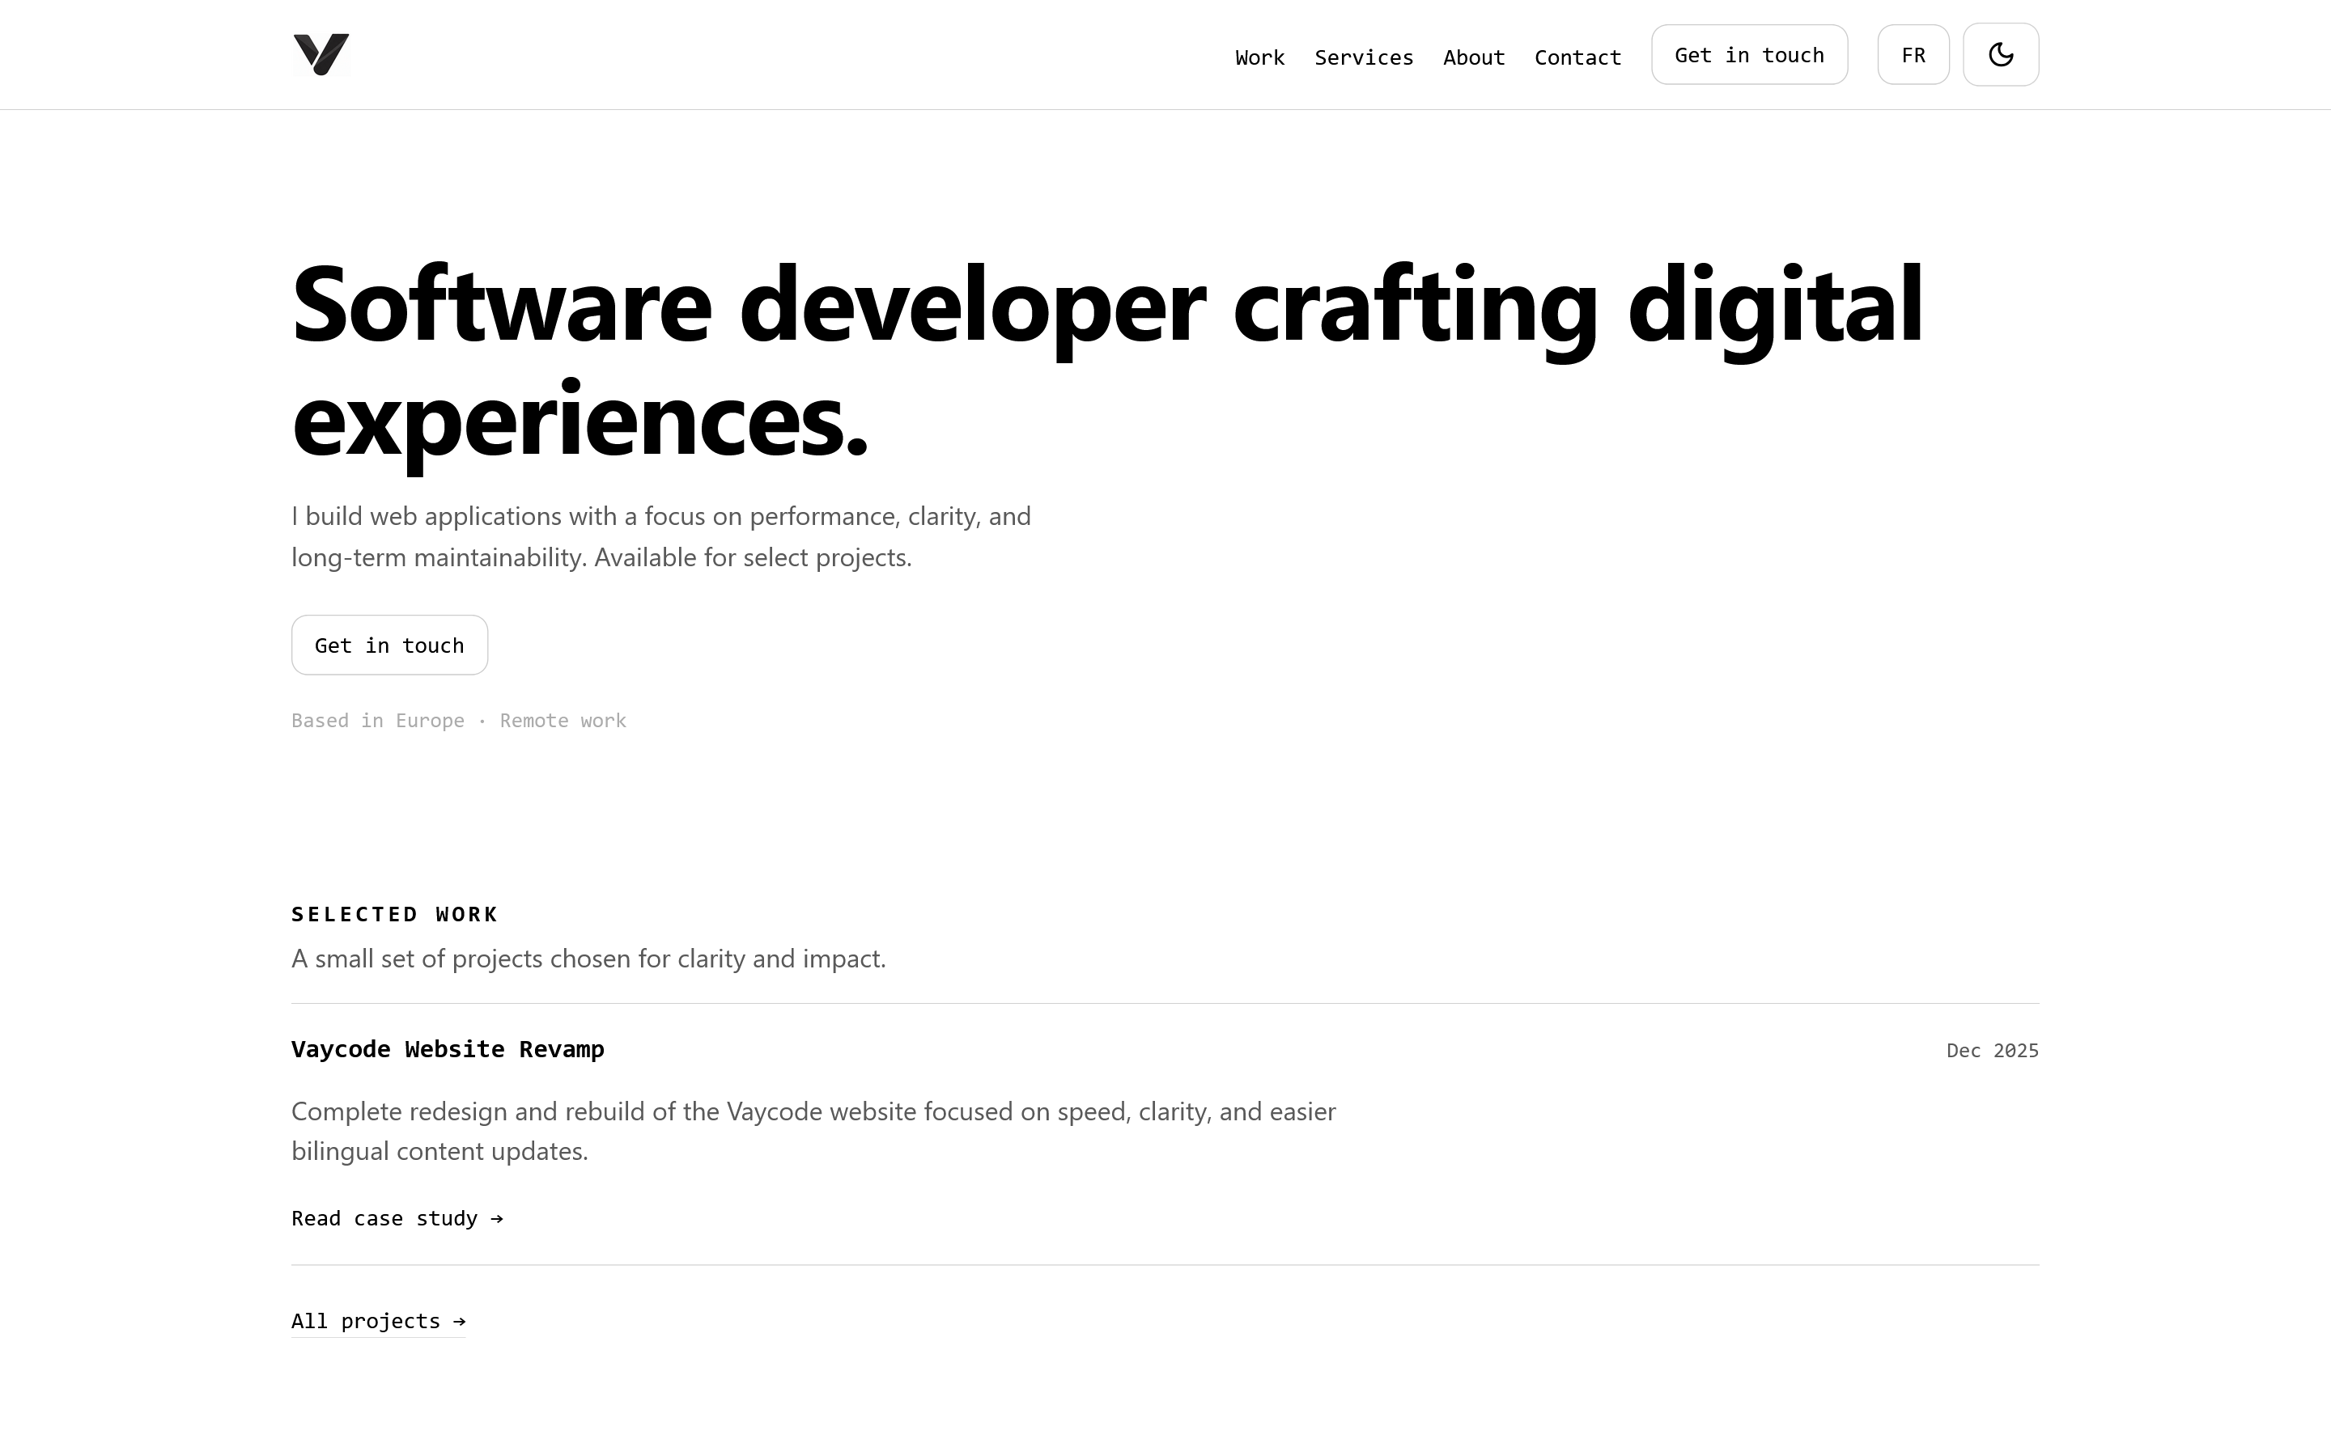Open the Vaycode Website Revamp project title
The height and width of the screenshot is (1456, 2331).
tap(447, 1048)
